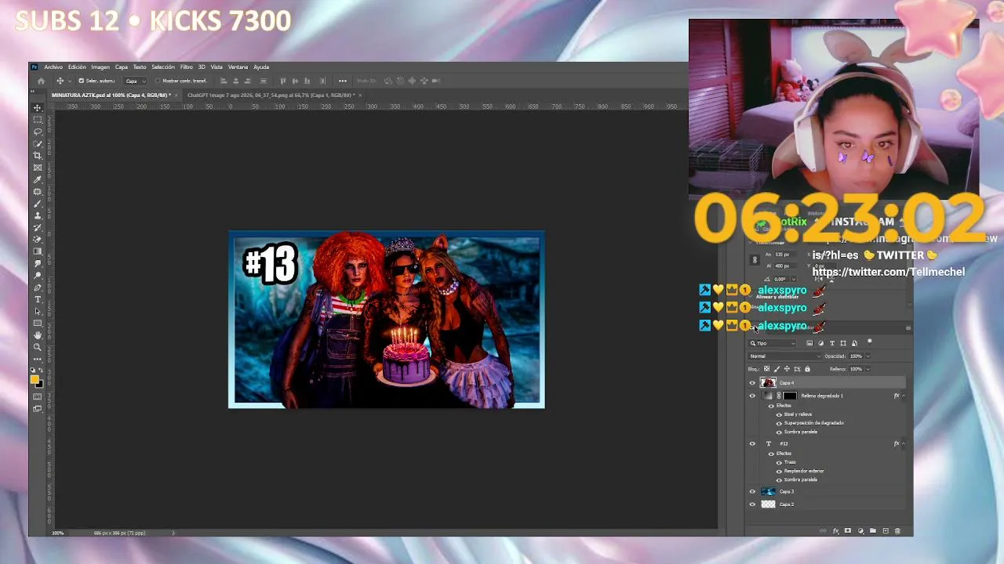
Task: Select the Move tool in the toolbox
Action: pos(38,107)
